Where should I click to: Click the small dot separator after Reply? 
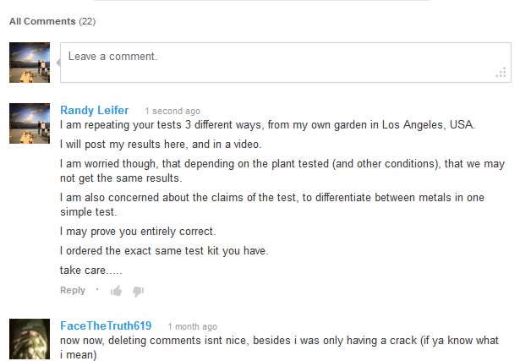97,290
